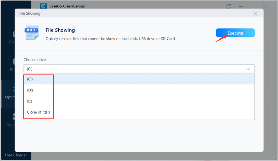Click the File Showing XXX document icon

[32, 33]
